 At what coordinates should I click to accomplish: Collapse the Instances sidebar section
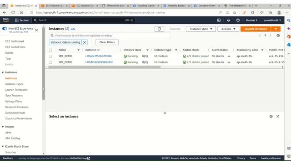(x=3, y=72)
